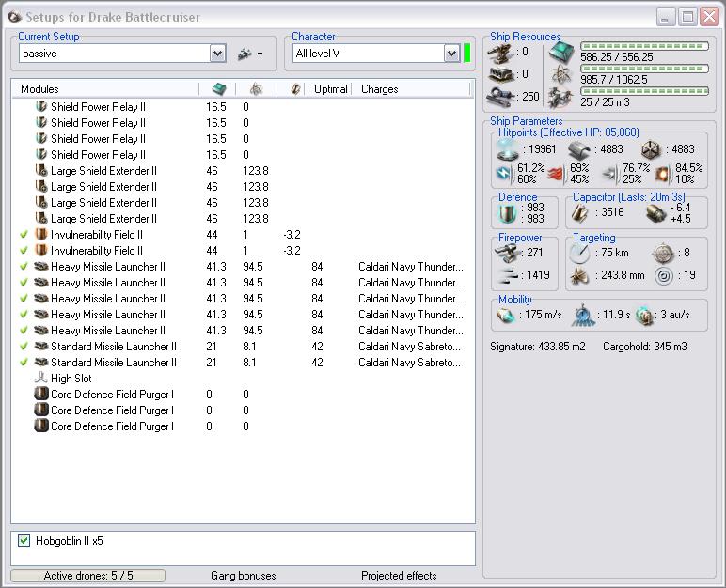Click the Defence shield tank icon
The image size is (726, 588).
pos(506,213)
